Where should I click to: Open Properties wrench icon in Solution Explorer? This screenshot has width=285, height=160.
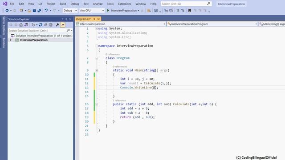[57, 25]
